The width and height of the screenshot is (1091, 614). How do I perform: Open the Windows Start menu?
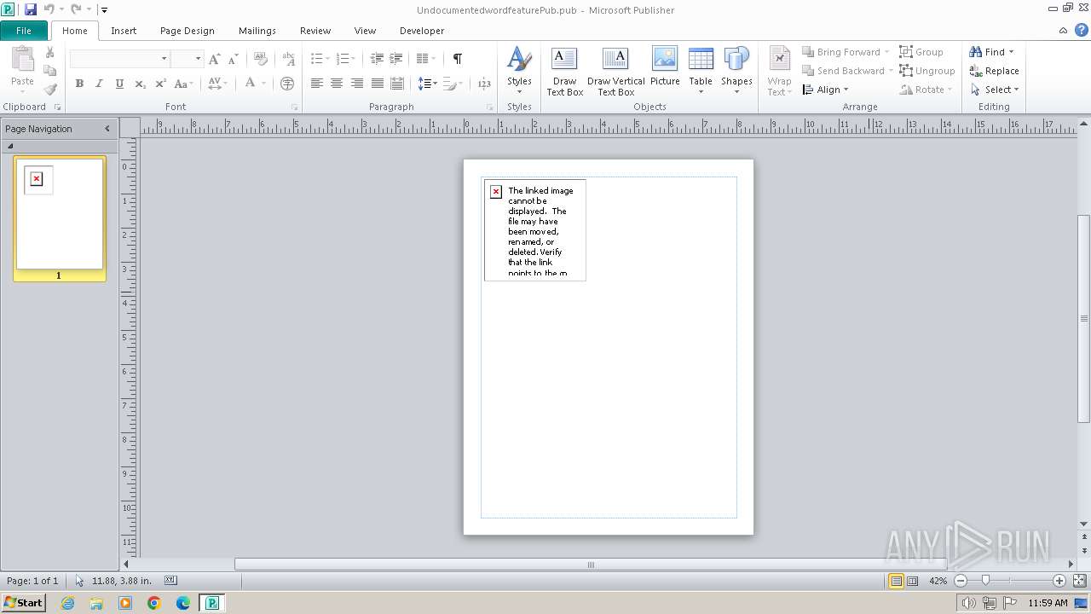click(x=23, y=603)
